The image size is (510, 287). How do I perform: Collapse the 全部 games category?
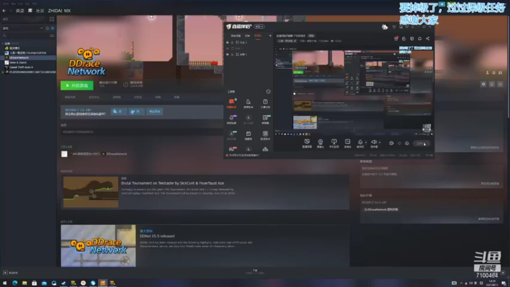pyautogui.click(x=3, y=43)
